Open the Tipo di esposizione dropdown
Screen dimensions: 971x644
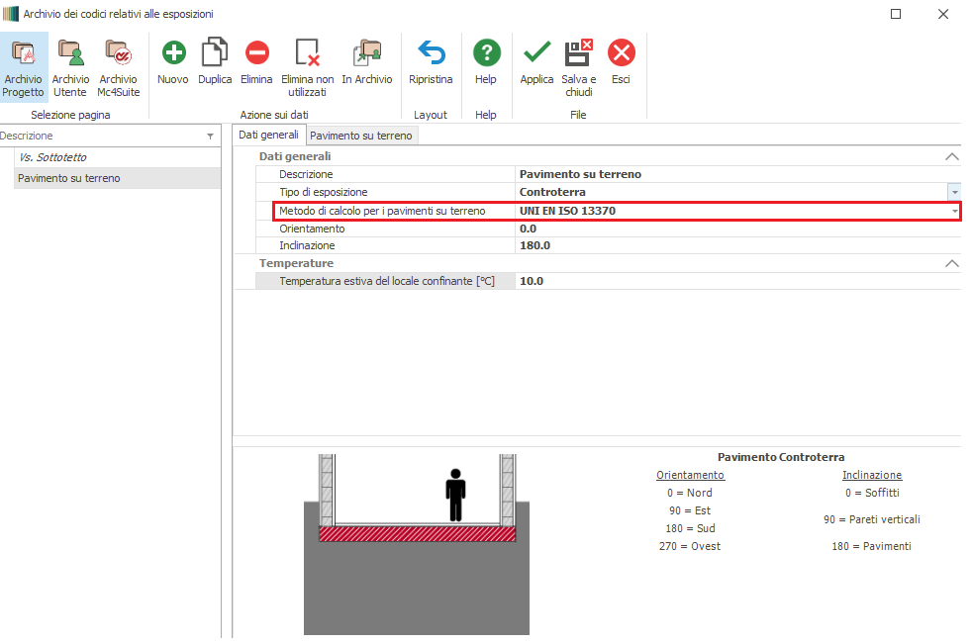point(954,192)
